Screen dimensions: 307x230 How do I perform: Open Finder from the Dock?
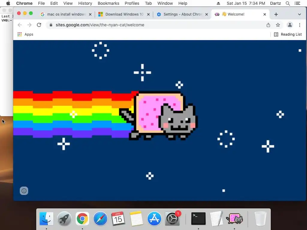coord(46,218)
